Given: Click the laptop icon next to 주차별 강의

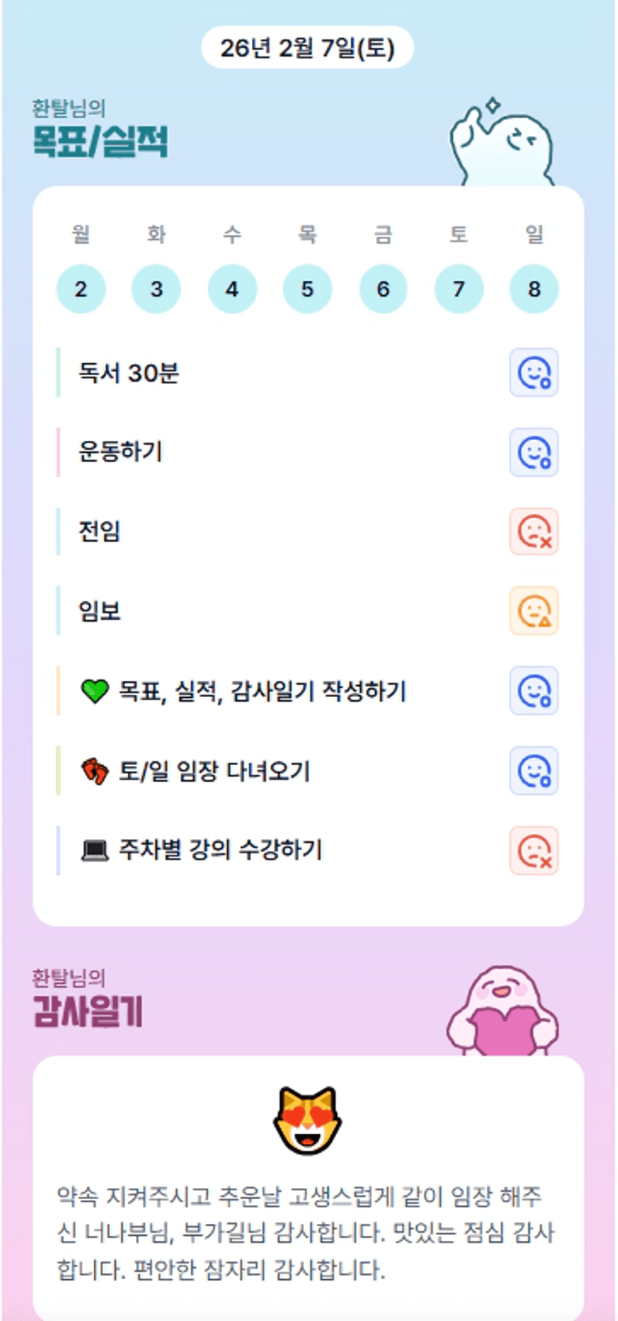Looking at the screenshot, I should tap(95, 850).
